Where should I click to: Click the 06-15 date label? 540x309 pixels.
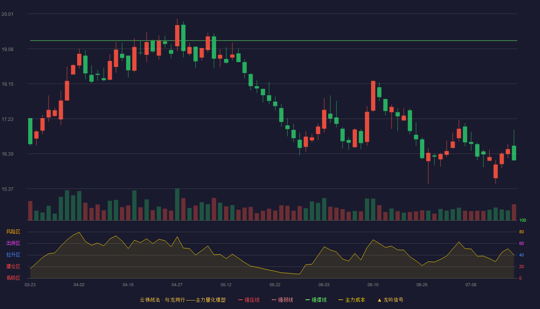point(373,285)
